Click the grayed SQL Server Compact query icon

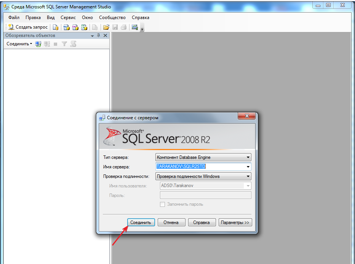(95, 27)
